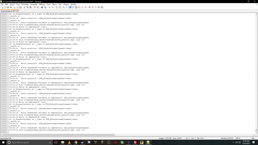Toggle the monitoring eye icon
The height and width of the screenshot is (145, 258).
point(85,7)
